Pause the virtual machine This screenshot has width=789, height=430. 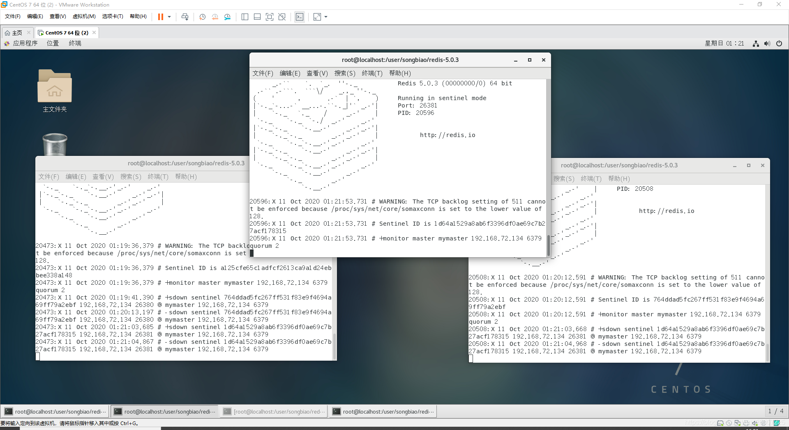point(161,17)
